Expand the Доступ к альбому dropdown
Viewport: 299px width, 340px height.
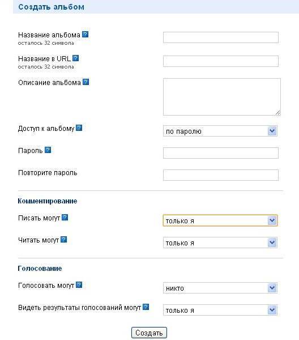(x=220, y=131)
